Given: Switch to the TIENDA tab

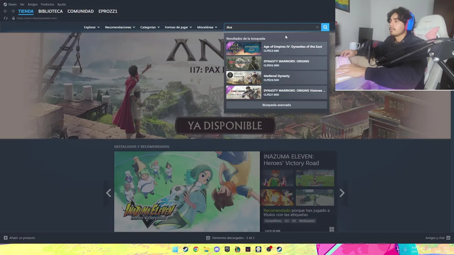Looking at the screenshot, I should tap(26, 11).
